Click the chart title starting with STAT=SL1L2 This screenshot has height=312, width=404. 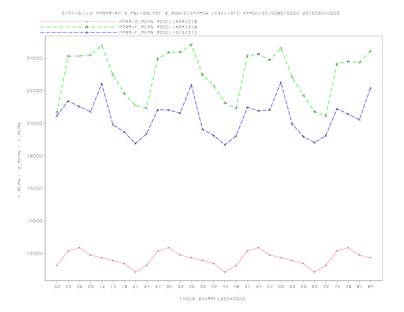click(200, 13)
